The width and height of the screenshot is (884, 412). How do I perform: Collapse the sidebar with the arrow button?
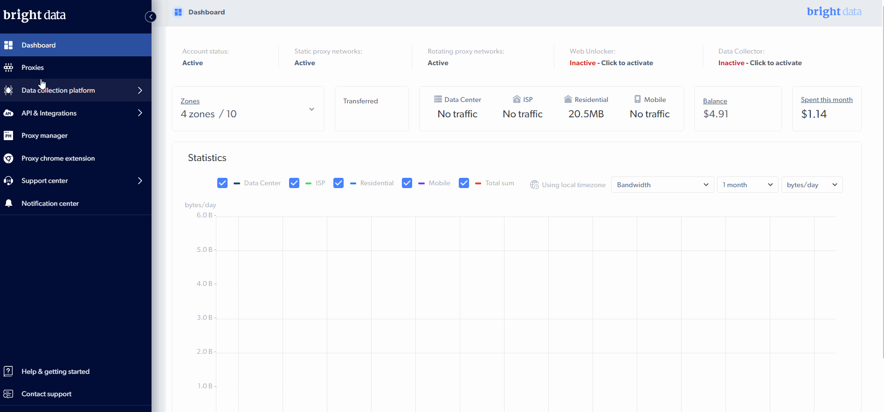(151, 17)
